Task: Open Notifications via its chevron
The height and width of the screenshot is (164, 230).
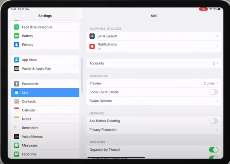Action: pos(217,47)
